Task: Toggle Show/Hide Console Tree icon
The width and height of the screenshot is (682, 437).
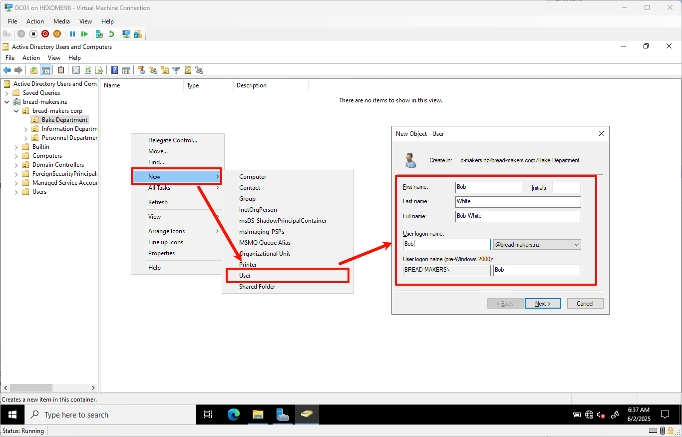Action: click(x=45, y=70)
